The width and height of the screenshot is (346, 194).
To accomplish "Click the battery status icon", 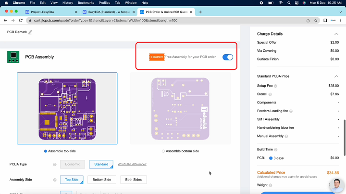I will pyautogui.click(x=271, y=3).
